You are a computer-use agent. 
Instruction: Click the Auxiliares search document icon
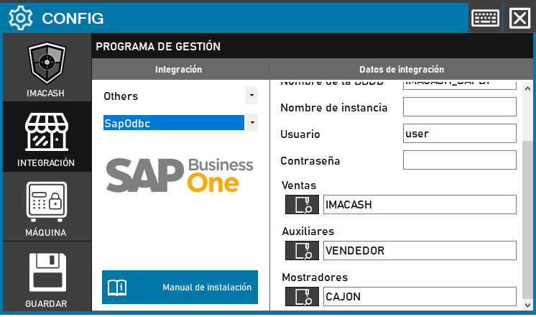click(x=302, y=251)
